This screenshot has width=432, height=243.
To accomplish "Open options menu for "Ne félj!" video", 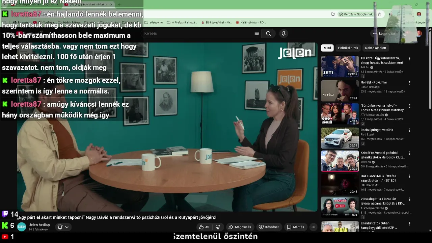I will pyautogui.click(x=410, y=83).
